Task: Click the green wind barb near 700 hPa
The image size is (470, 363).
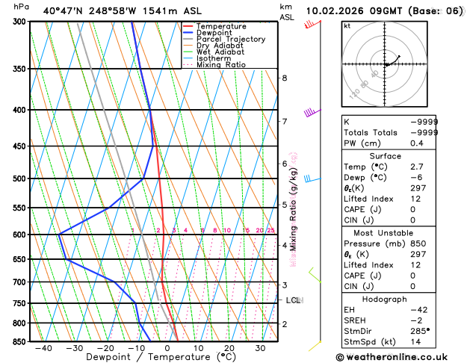Action: click(315, 275)
